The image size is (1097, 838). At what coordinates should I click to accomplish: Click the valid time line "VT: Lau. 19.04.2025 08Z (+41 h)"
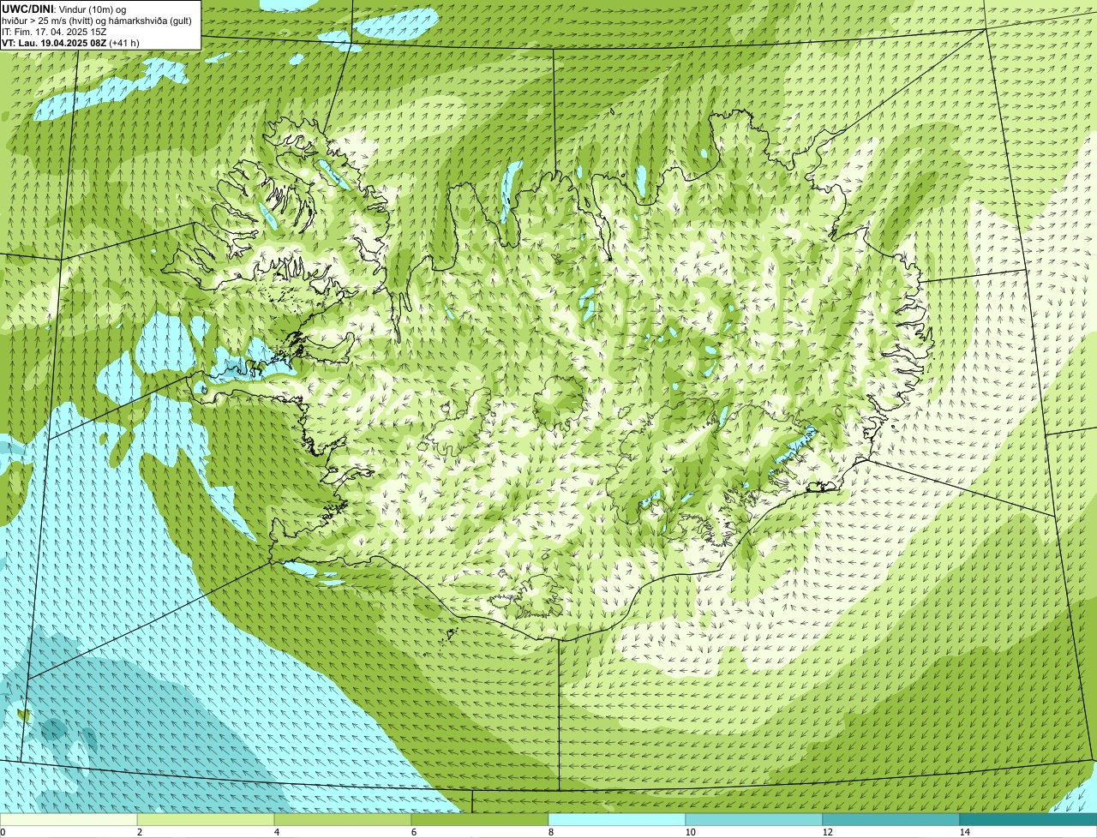(x=70, y=43)
